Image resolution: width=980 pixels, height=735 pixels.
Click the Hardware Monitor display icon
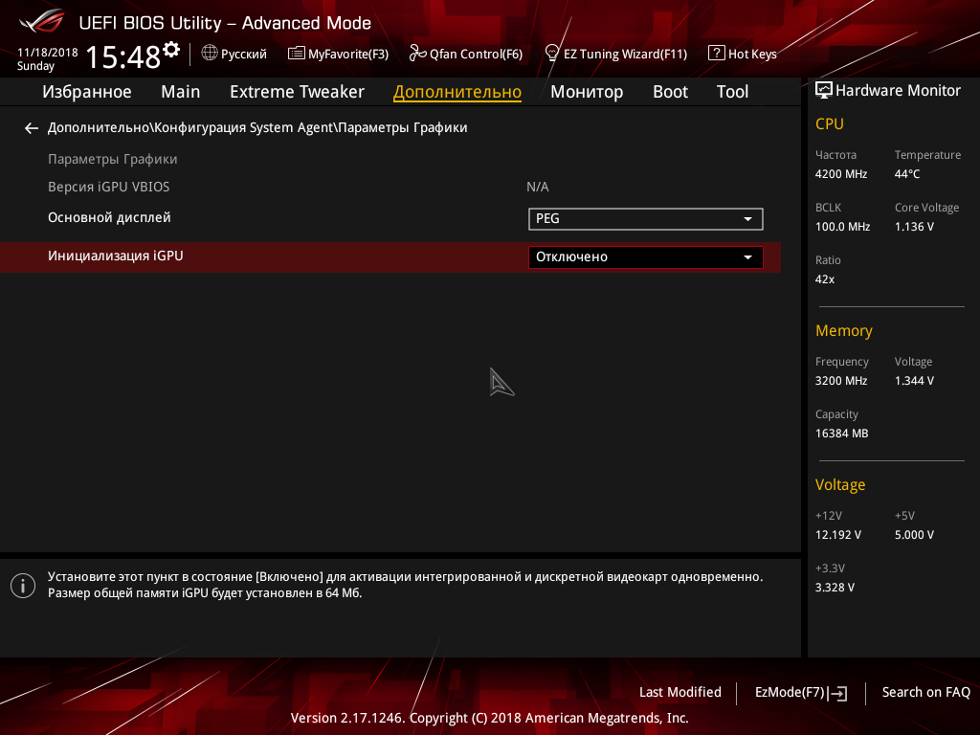coord(823,91)
